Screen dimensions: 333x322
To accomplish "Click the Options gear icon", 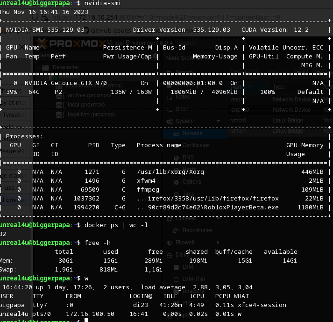I will click(176, 182).
